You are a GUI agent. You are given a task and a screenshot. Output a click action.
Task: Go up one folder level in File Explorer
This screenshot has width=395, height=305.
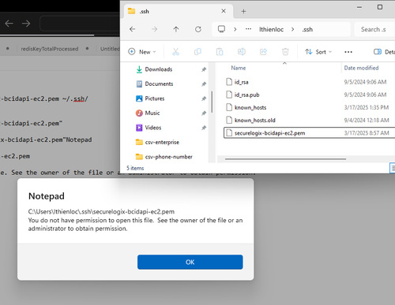(176, 29)
